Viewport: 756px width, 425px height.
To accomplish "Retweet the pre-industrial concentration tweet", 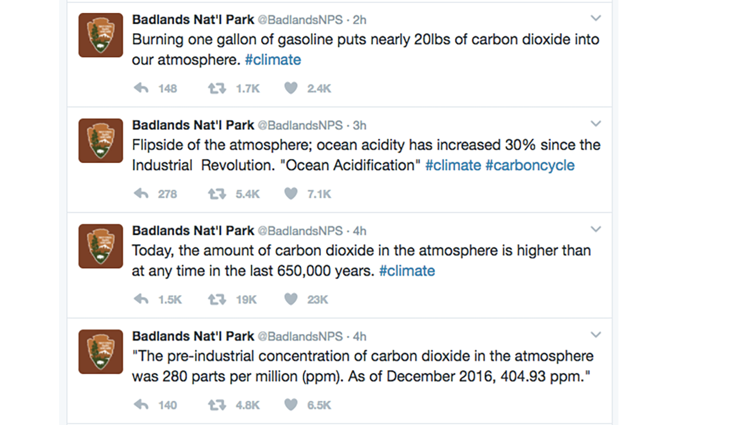I will coord(216,405).
